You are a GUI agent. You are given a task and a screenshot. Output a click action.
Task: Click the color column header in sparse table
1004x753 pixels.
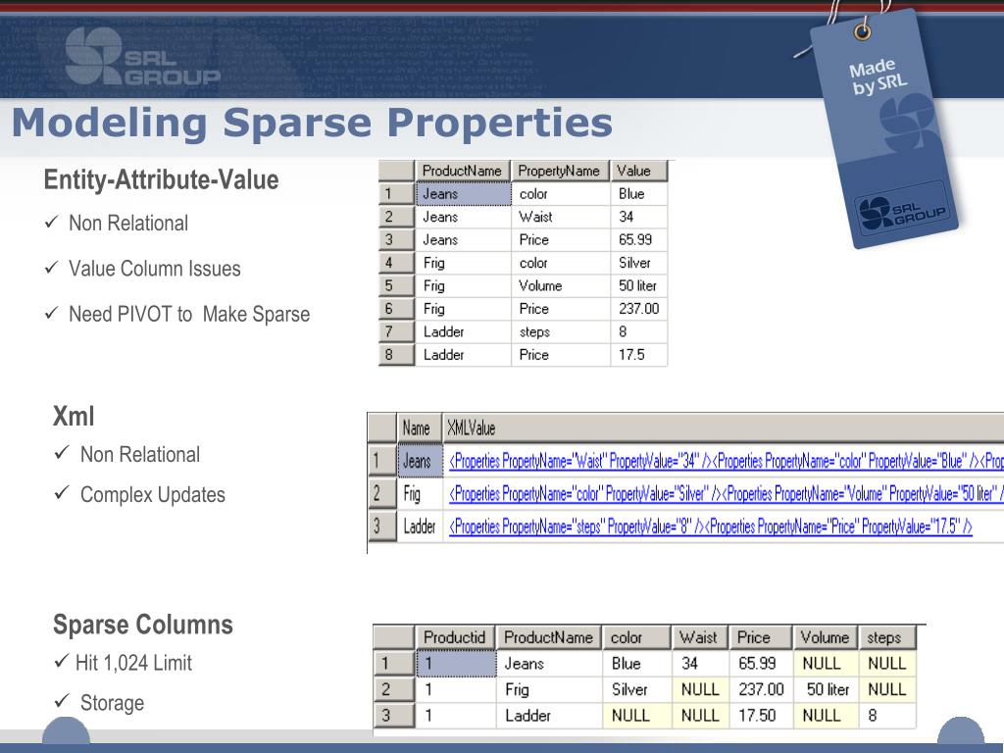pyautogui.click(x=636, y=637)
